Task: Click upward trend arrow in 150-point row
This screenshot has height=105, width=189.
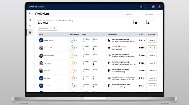Action: click(x=76, y=48)
